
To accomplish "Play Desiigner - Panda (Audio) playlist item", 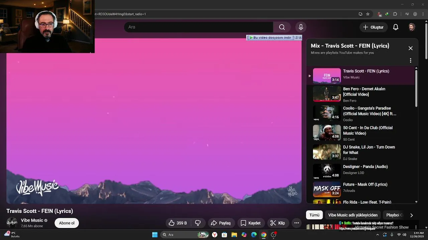I will (x=361, y=172).
